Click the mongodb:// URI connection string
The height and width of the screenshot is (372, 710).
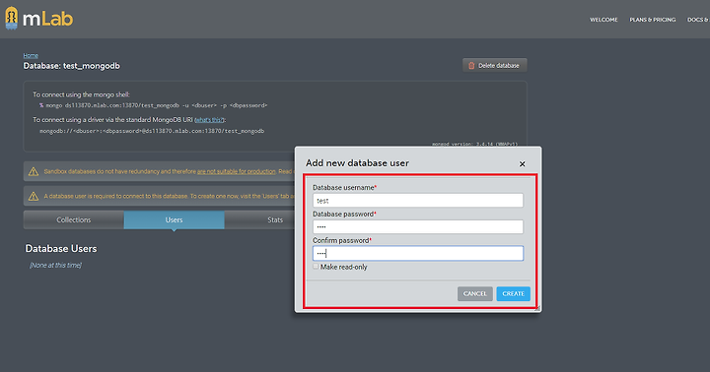pyautogui.click(x=152, y=131)
